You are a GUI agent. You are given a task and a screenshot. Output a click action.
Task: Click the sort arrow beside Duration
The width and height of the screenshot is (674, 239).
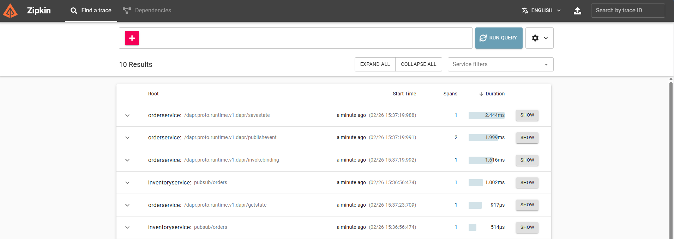point(481,94)
